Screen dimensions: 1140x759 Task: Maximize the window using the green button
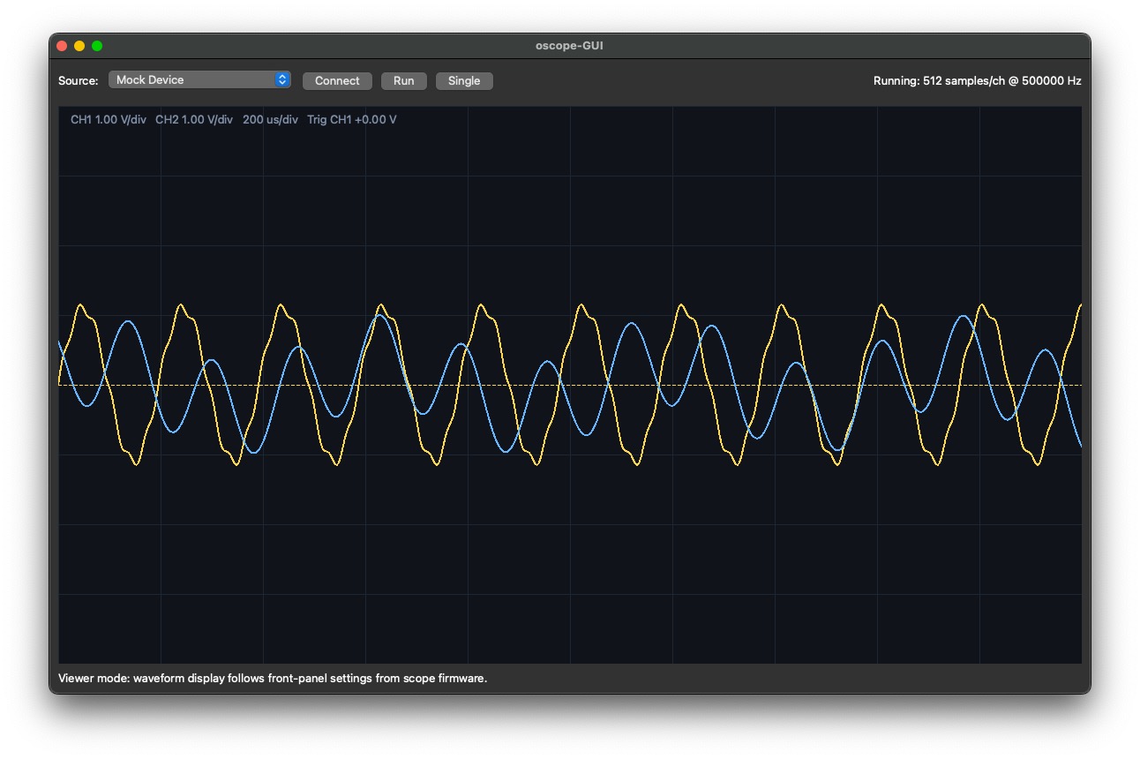coord(97,46)
